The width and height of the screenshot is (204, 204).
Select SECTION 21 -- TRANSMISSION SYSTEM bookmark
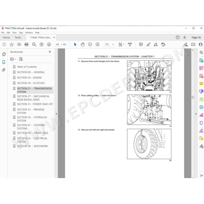[x=34, y=90]
